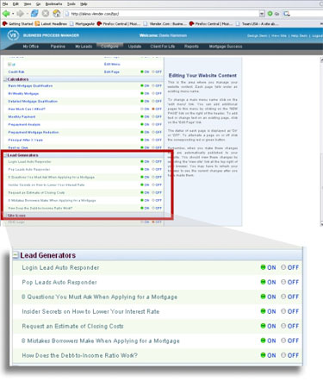Show more bookmarks with the overflow chevron

click(x=321, y=24)
